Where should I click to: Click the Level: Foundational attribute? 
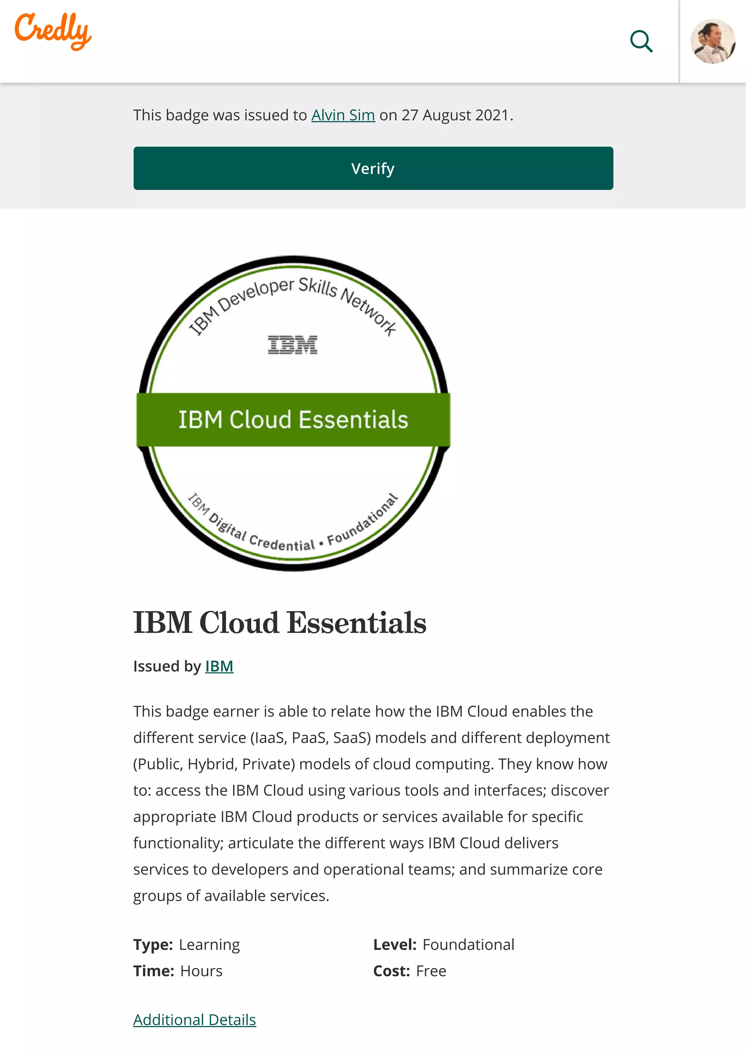[x=444, y=945]
